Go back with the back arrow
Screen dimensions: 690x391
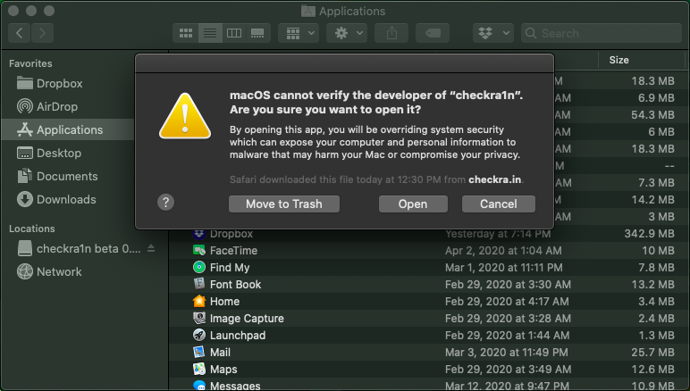click(x=20, y=33)
